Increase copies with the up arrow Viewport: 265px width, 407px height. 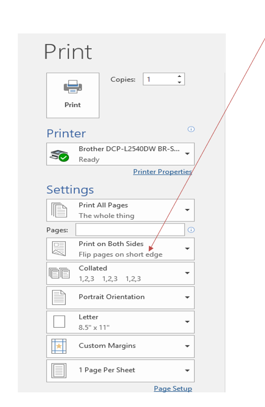pyautogui.click(x=179, y=76)
